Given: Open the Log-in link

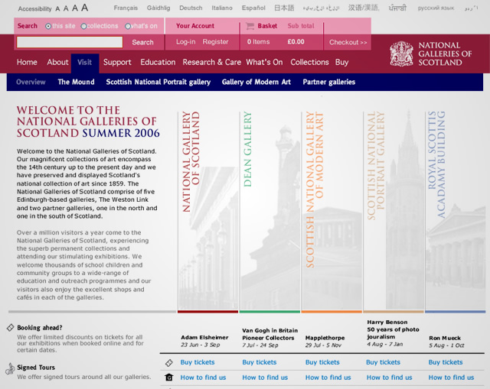Looking at the screenshot, I should click(x=185, y=42).
